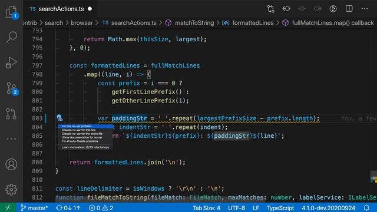Open the matchToString breadcrumb

[190, 23]
